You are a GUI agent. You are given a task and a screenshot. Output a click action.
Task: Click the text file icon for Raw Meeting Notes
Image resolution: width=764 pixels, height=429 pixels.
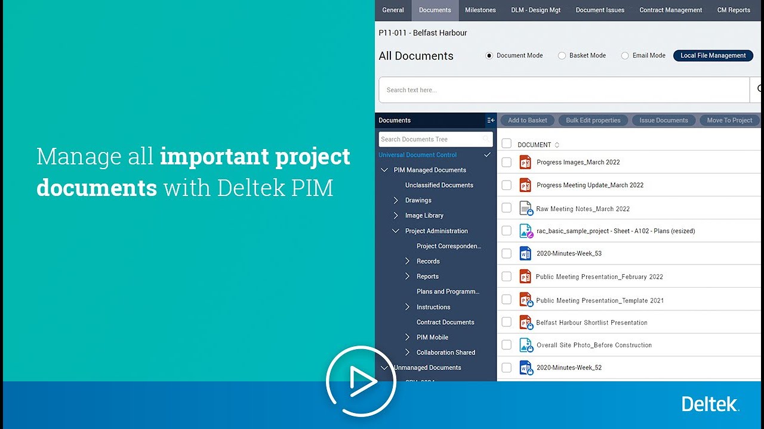pyautogui.click(x=525, y=208)
